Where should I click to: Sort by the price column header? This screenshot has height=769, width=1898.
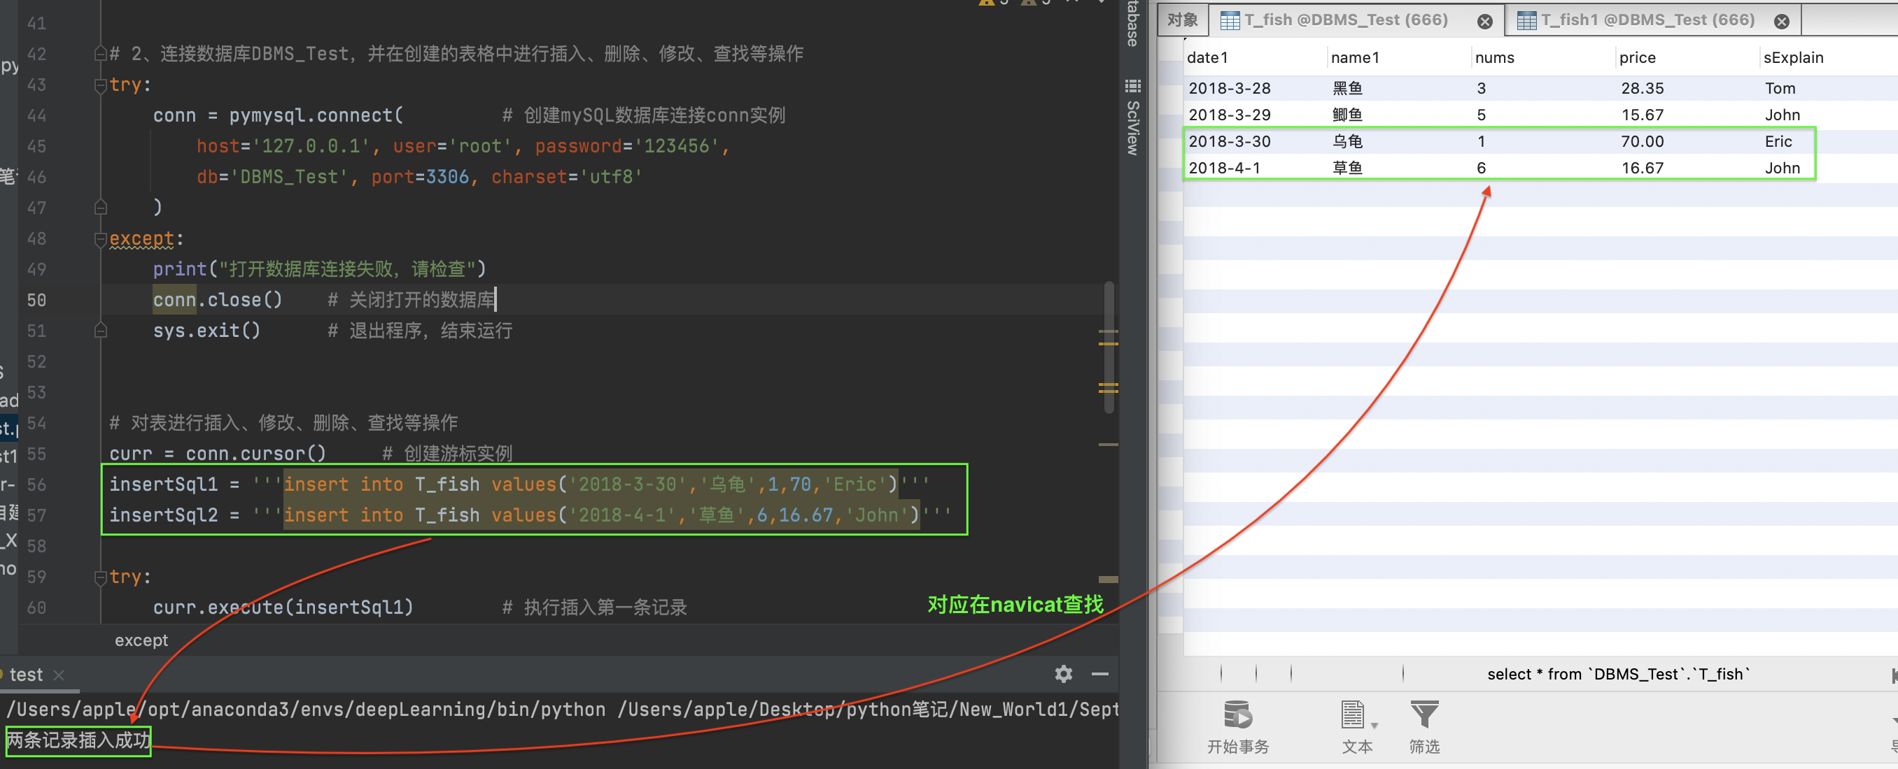click(x=1636, y=57)
